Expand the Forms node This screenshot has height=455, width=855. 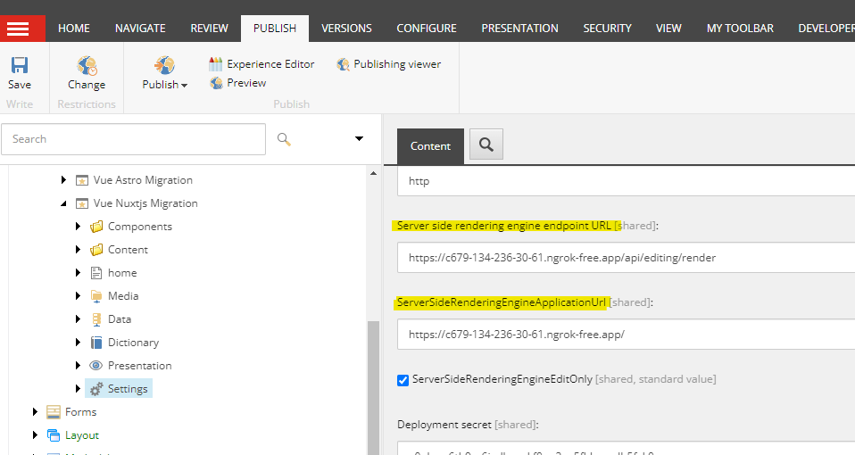pos(35,412)
